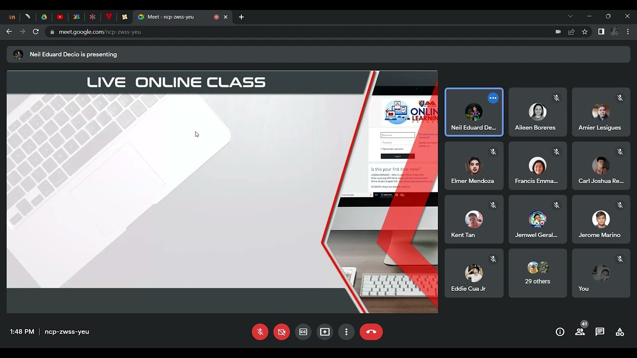637x358 pixels.
Task: Close the Meet - ncp-zwss-yeu tab
Action: click(225, 17)
